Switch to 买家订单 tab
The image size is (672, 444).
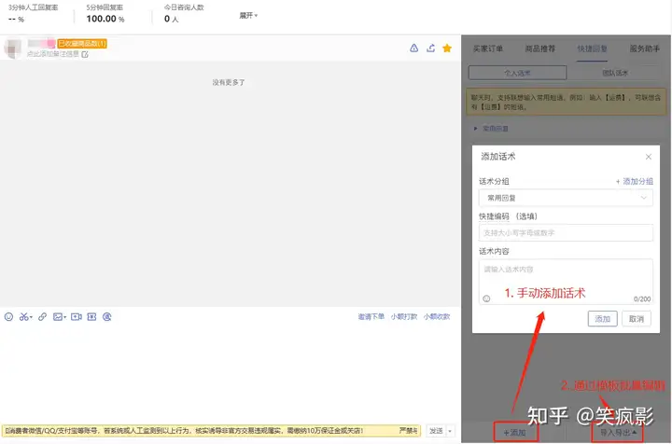pyautogui.click(x=488, y=49)
